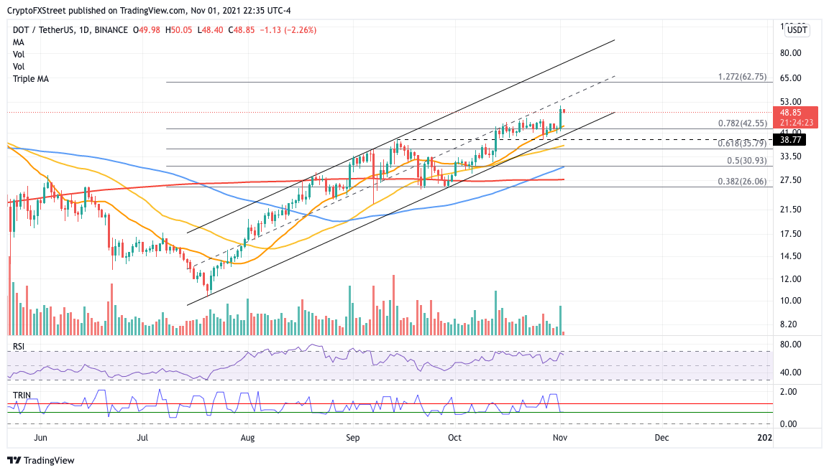The width and height of the screenshot is (829, 473).
Task: Click the Dec label on the time axis
Action: [661, 438]
